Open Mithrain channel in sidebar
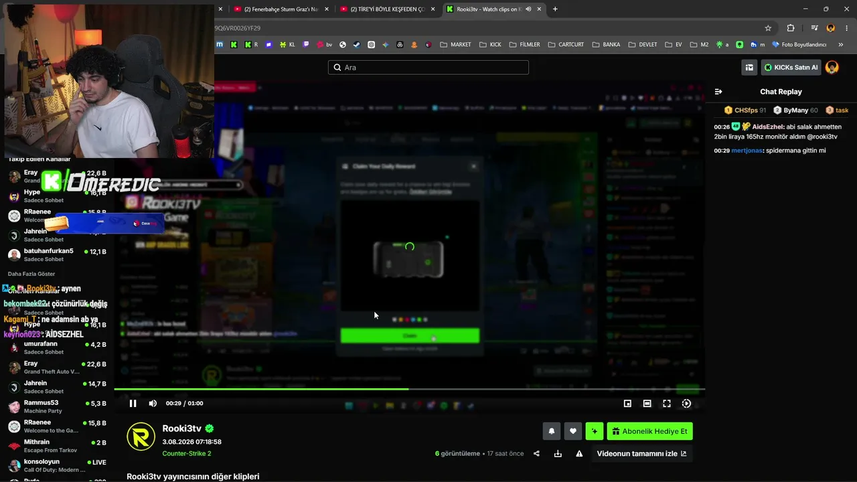Screen dimensions: 857x482 pyautogui.click(x=57, y=446)
